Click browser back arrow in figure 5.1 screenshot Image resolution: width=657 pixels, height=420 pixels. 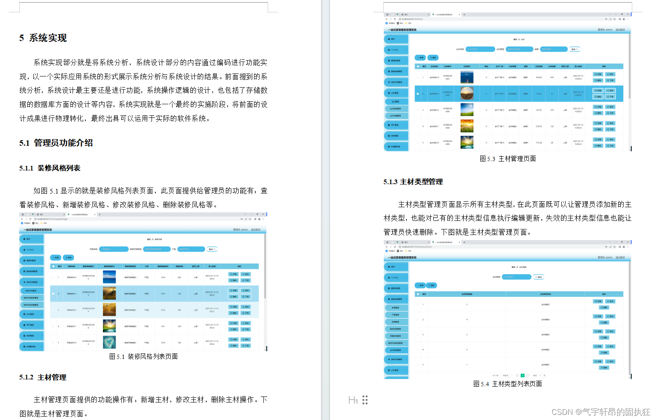coord(22,219)
